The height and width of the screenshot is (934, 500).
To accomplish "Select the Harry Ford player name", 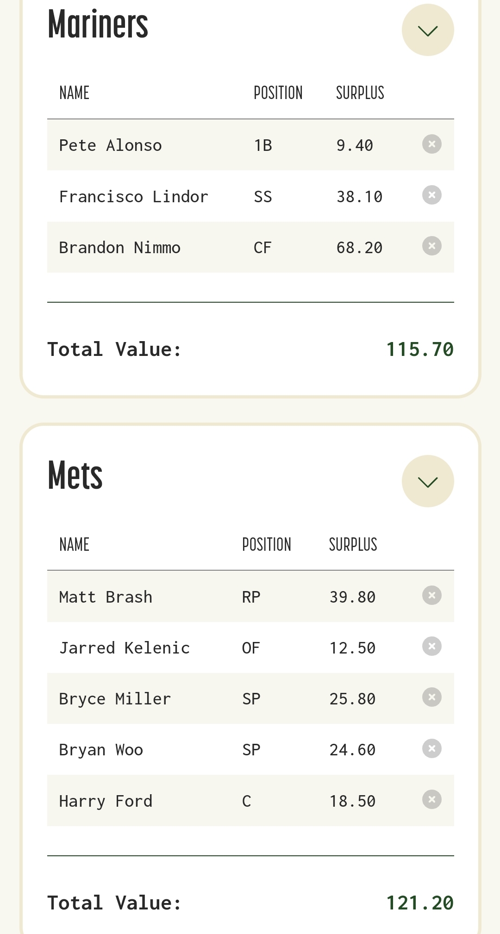I will pyautogui.click(x=106, y=801).
